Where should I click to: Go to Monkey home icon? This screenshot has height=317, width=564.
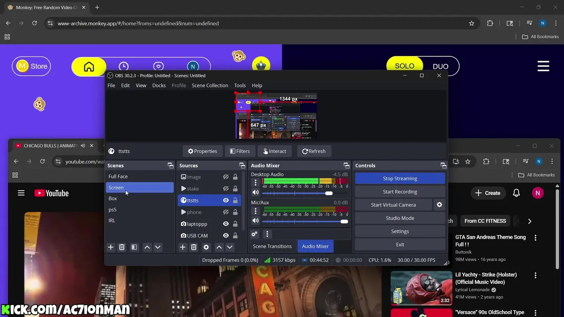click(x=89, y=66)
